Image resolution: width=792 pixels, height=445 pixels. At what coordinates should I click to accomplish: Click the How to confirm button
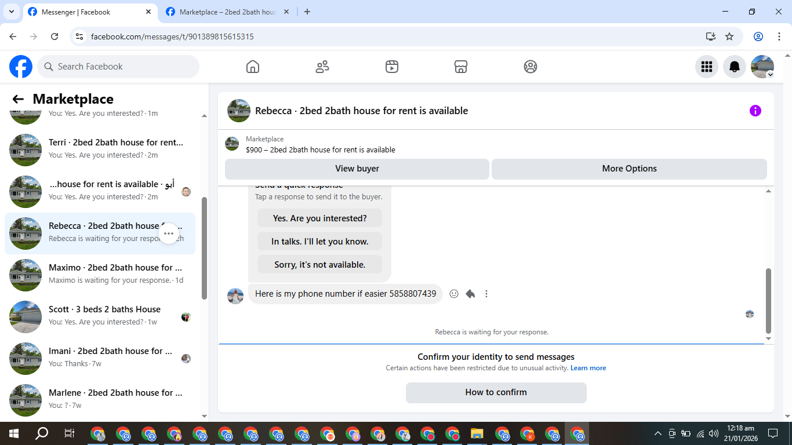pyautogui.click(x=496, y=392)
